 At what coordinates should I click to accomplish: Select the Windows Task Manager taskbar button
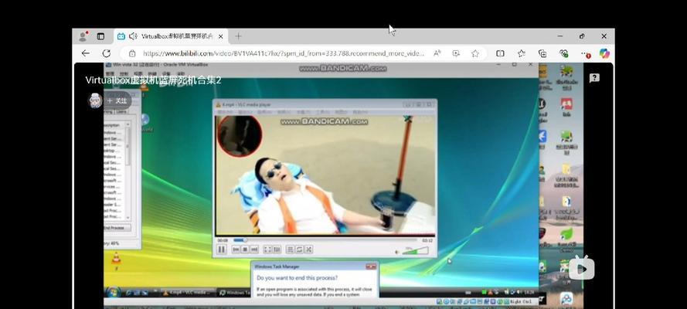point(234,292)
